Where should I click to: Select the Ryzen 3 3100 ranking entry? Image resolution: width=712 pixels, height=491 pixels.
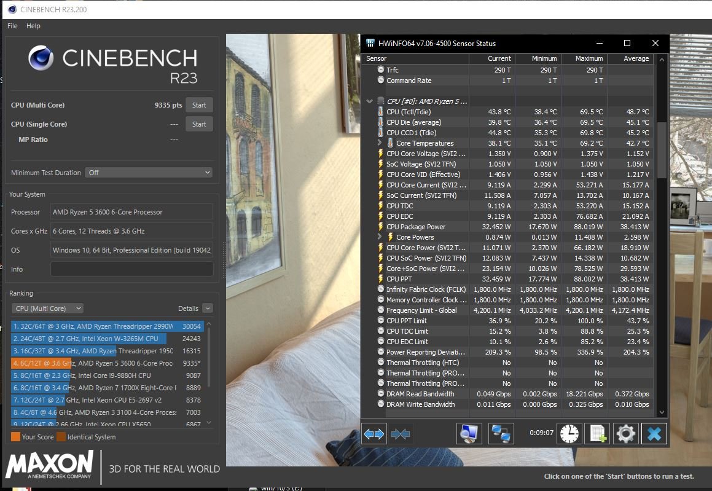pos(107,412)
